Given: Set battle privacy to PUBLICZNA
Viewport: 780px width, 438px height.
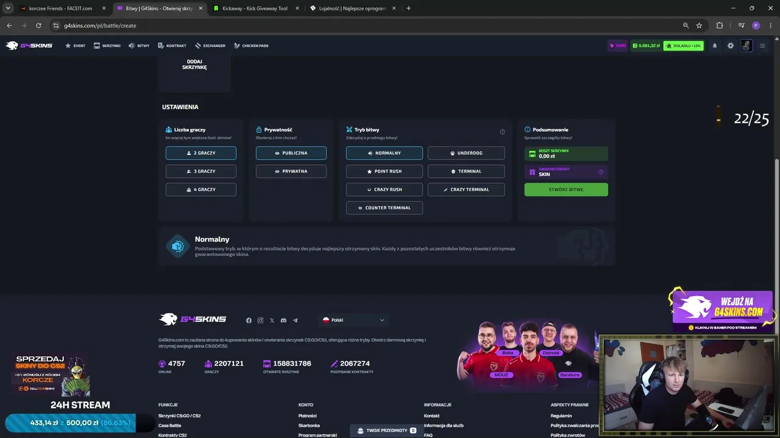Looking at the screenshot, I should (x=291, y=153).
